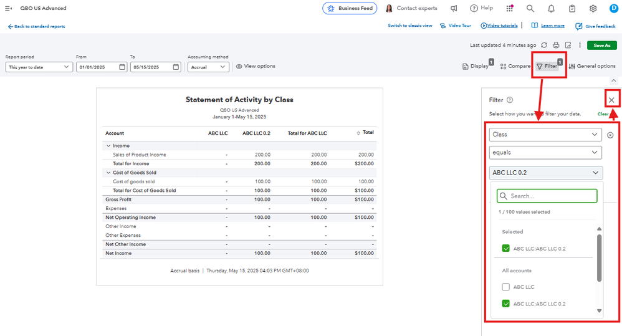Uncheck selected ABC LLC:ABC LLC 0.2
The height and width of the screenshot is (336, 622).
pyautogui.click(x=506, y=249)
